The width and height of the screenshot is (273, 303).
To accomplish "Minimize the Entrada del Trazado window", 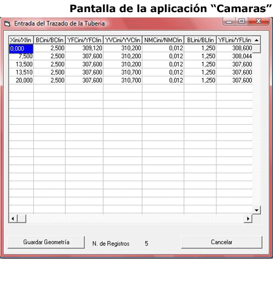I will [229, 21].
